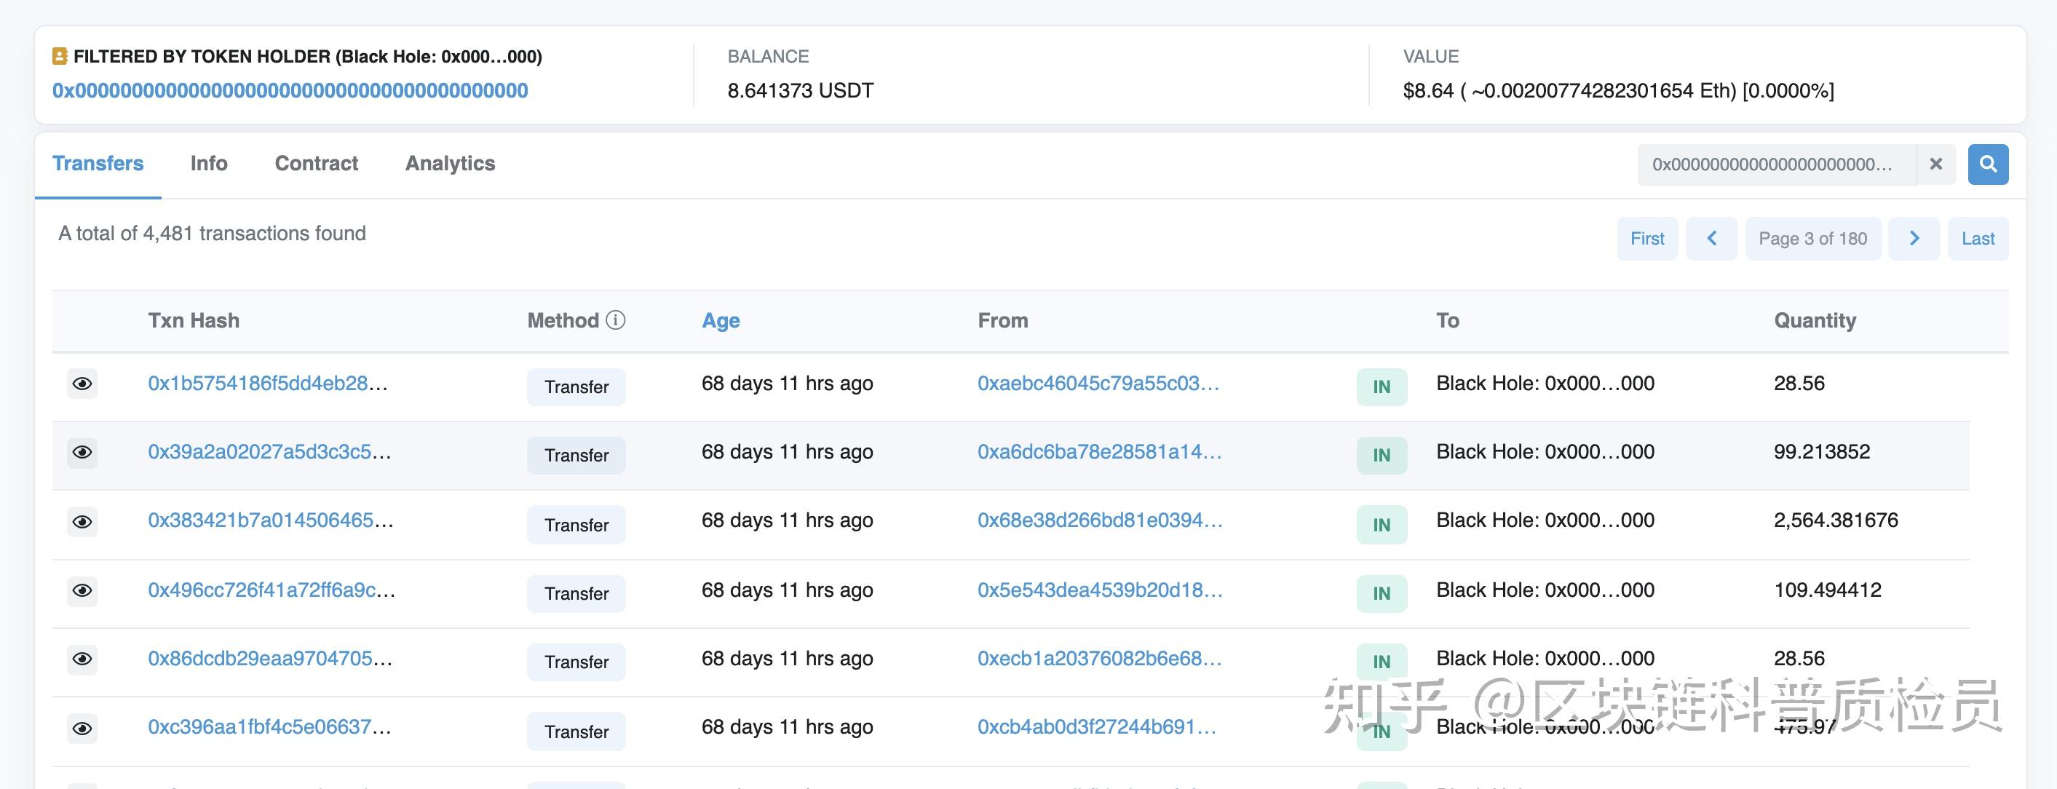Viewport: 2057px width, 789px height.
Task: View the Analytics tab
Action: 450,163
